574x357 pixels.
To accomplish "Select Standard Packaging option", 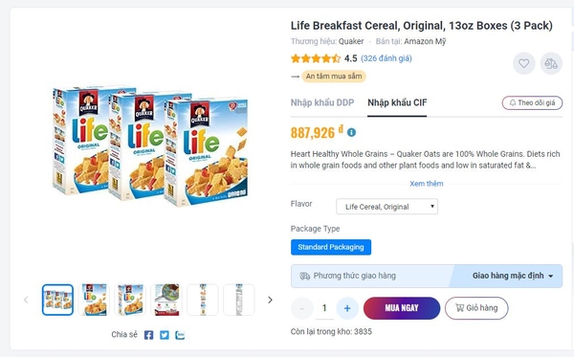I will click(x=331, y=247).
